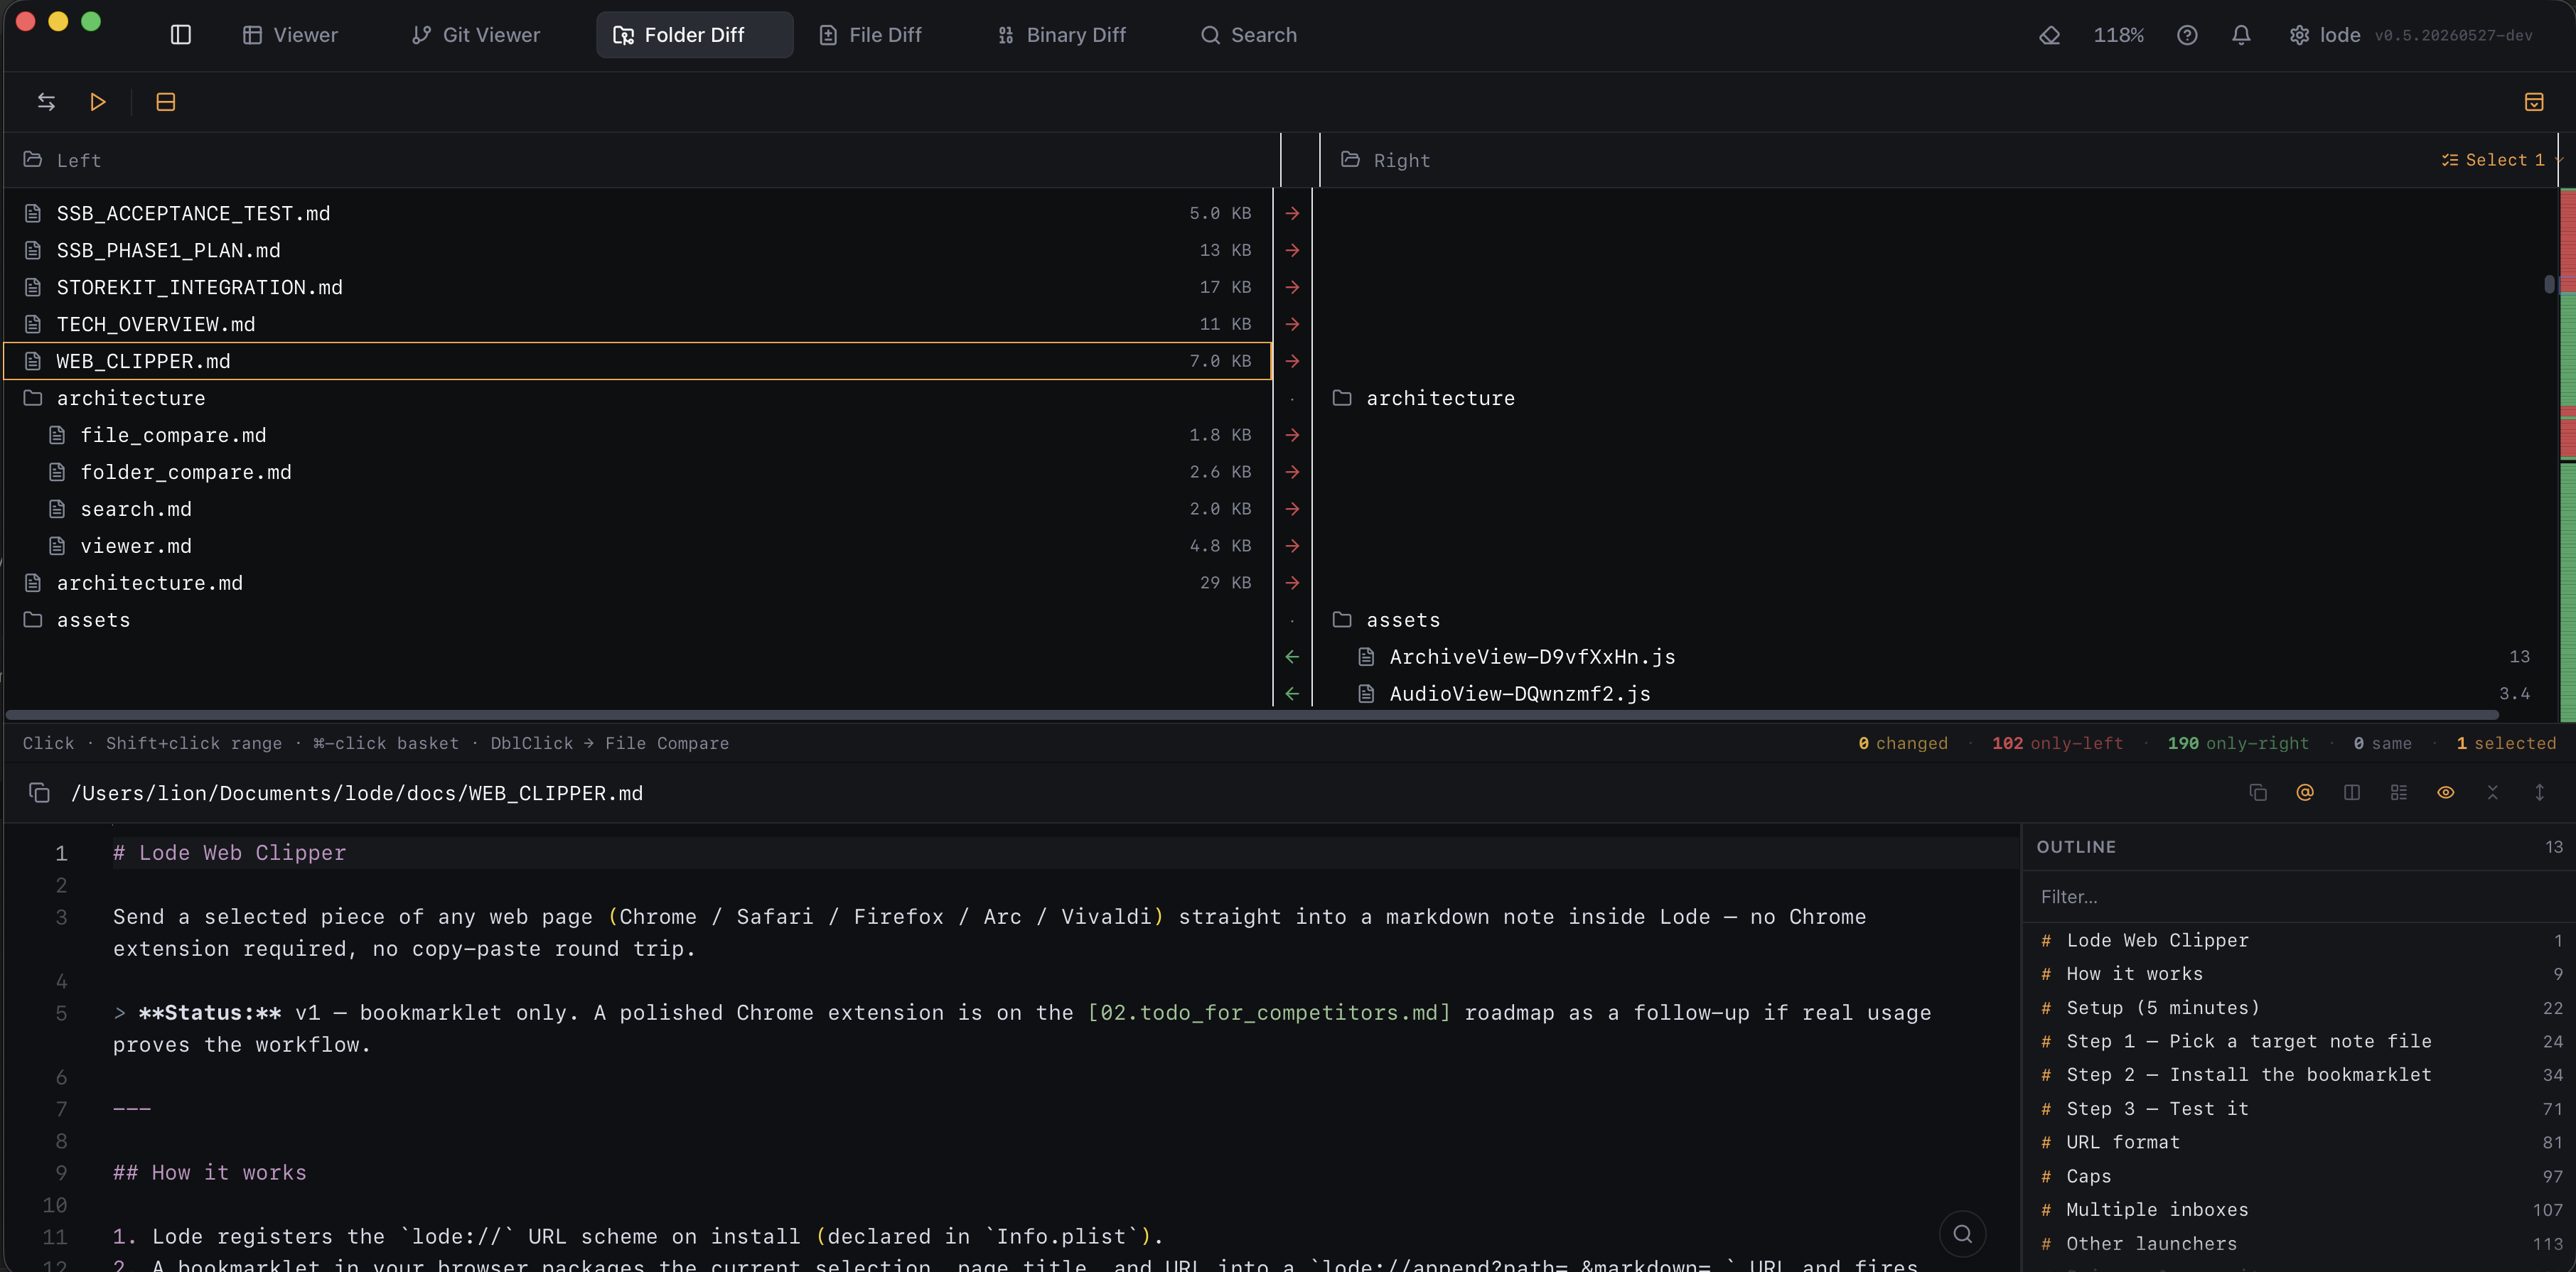
Task: Toggle split view column icon in preview
Action: coord(2352,793)
